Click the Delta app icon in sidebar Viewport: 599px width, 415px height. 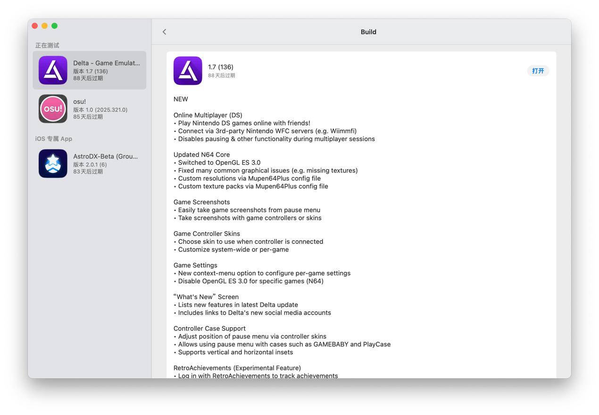pyautogui.click(x=53, y=70)
